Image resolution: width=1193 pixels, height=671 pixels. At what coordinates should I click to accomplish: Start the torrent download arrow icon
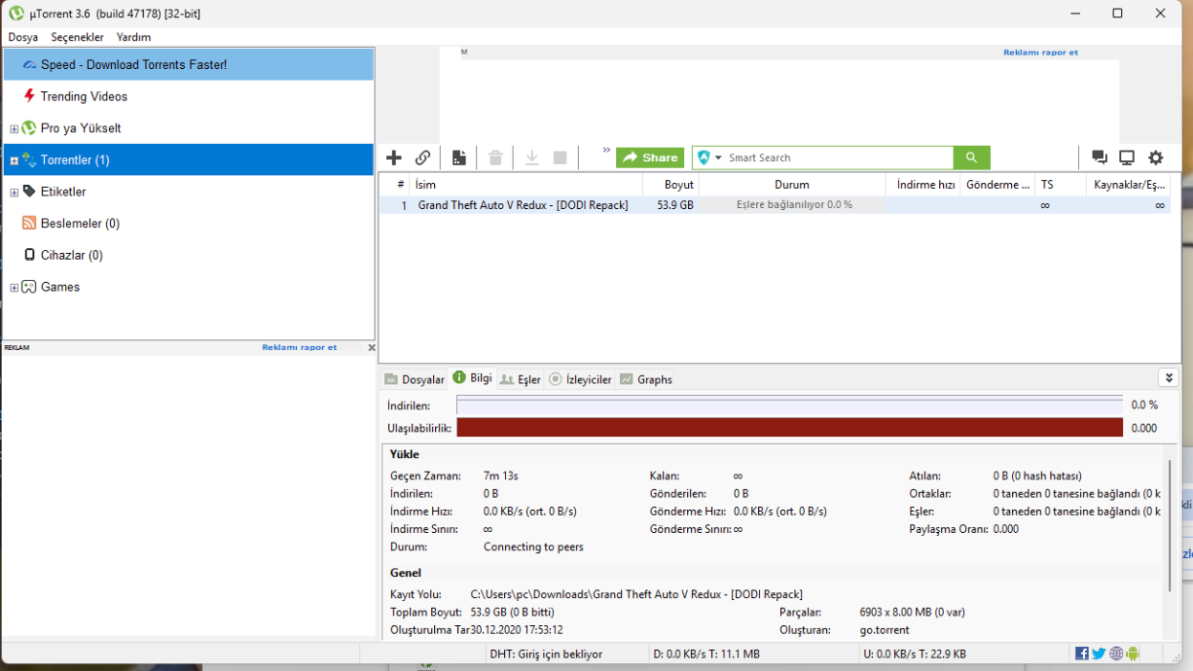tap(532, 158)
